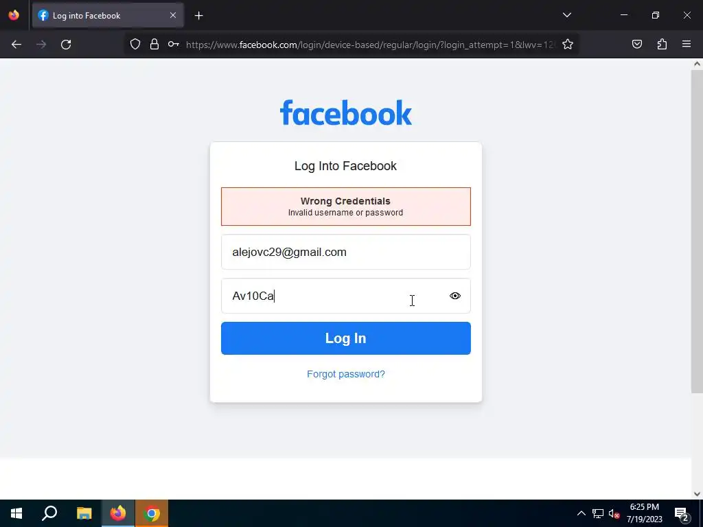Click the email field containing alejovc29@gmail.com
Screen dimensions: 703x527
click(346, 252)
